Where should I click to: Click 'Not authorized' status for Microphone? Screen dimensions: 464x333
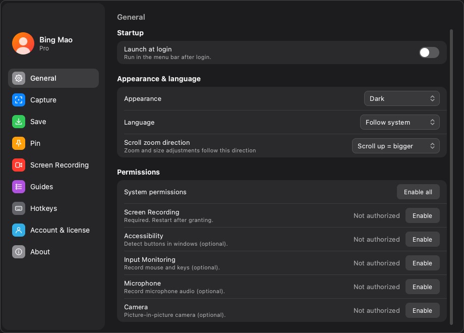coord(376,287)
